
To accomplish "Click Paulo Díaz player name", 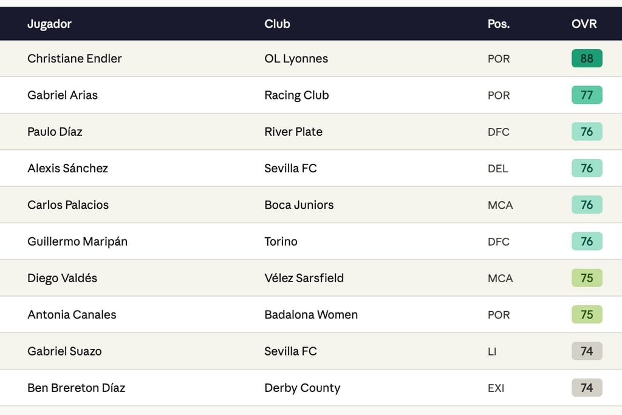I will point(55,132).
